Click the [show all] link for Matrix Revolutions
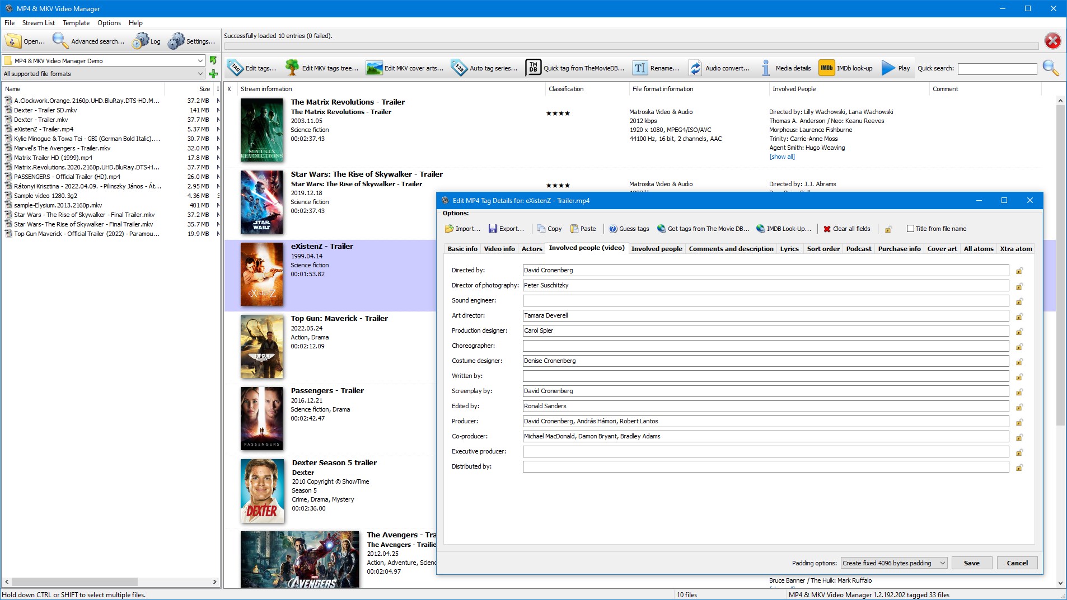This screenshot has width=1067, height=600. click(x=782, y=157)
